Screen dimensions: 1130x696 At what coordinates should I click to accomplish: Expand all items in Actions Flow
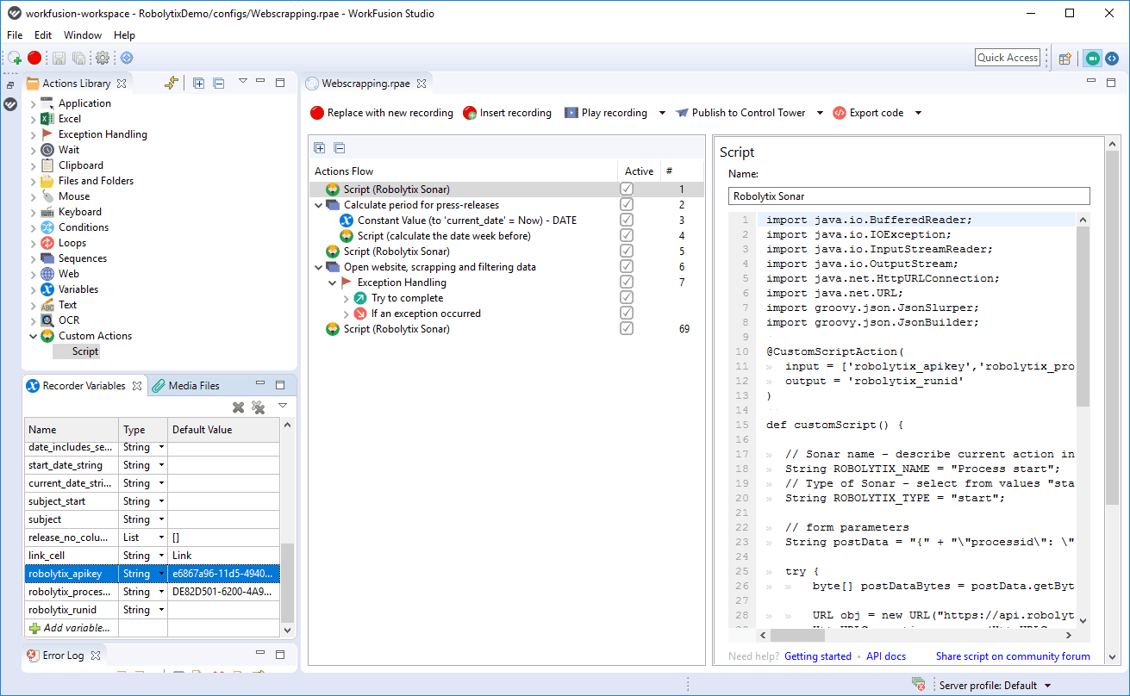320,148
